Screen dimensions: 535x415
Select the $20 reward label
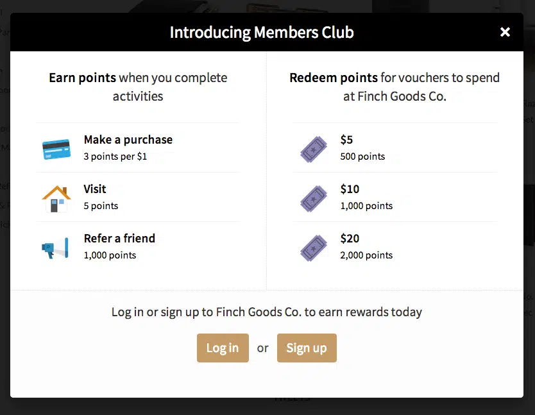click(x=350, y=239)
